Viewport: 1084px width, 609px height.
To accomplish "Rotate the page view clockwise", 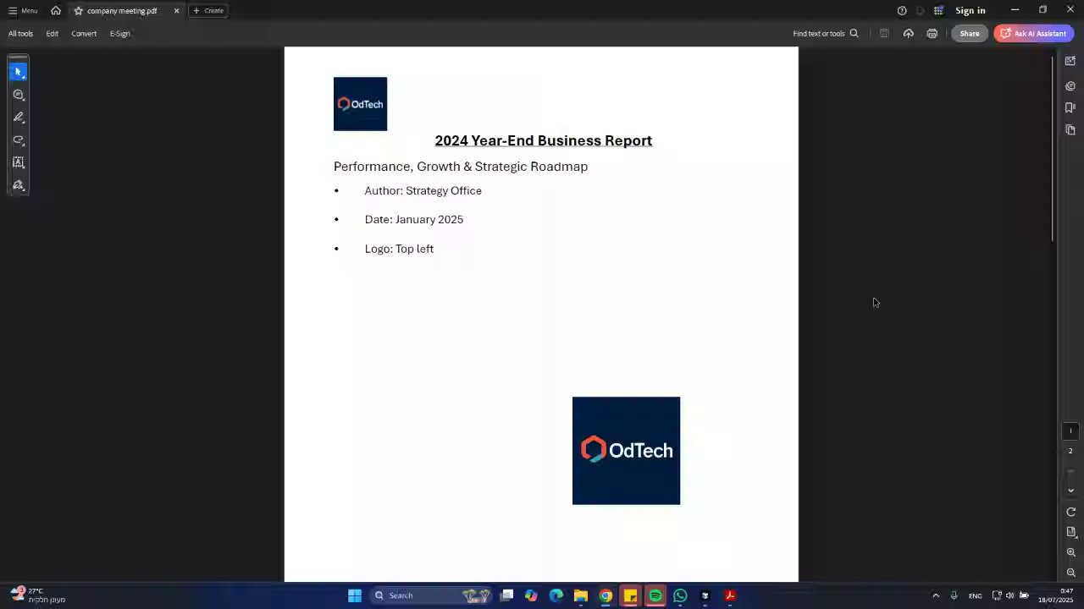I will click(1070, 512).
